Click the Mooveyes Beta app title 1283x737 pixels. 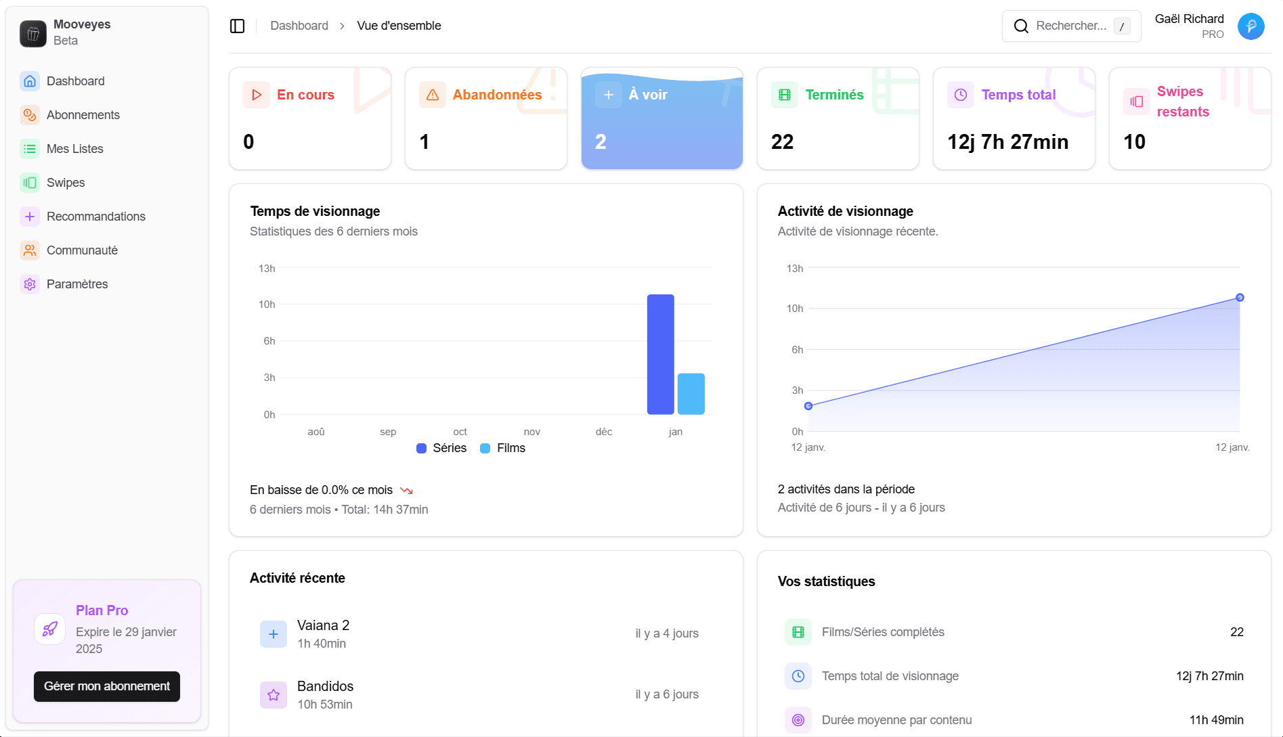[x=82, y=32]
